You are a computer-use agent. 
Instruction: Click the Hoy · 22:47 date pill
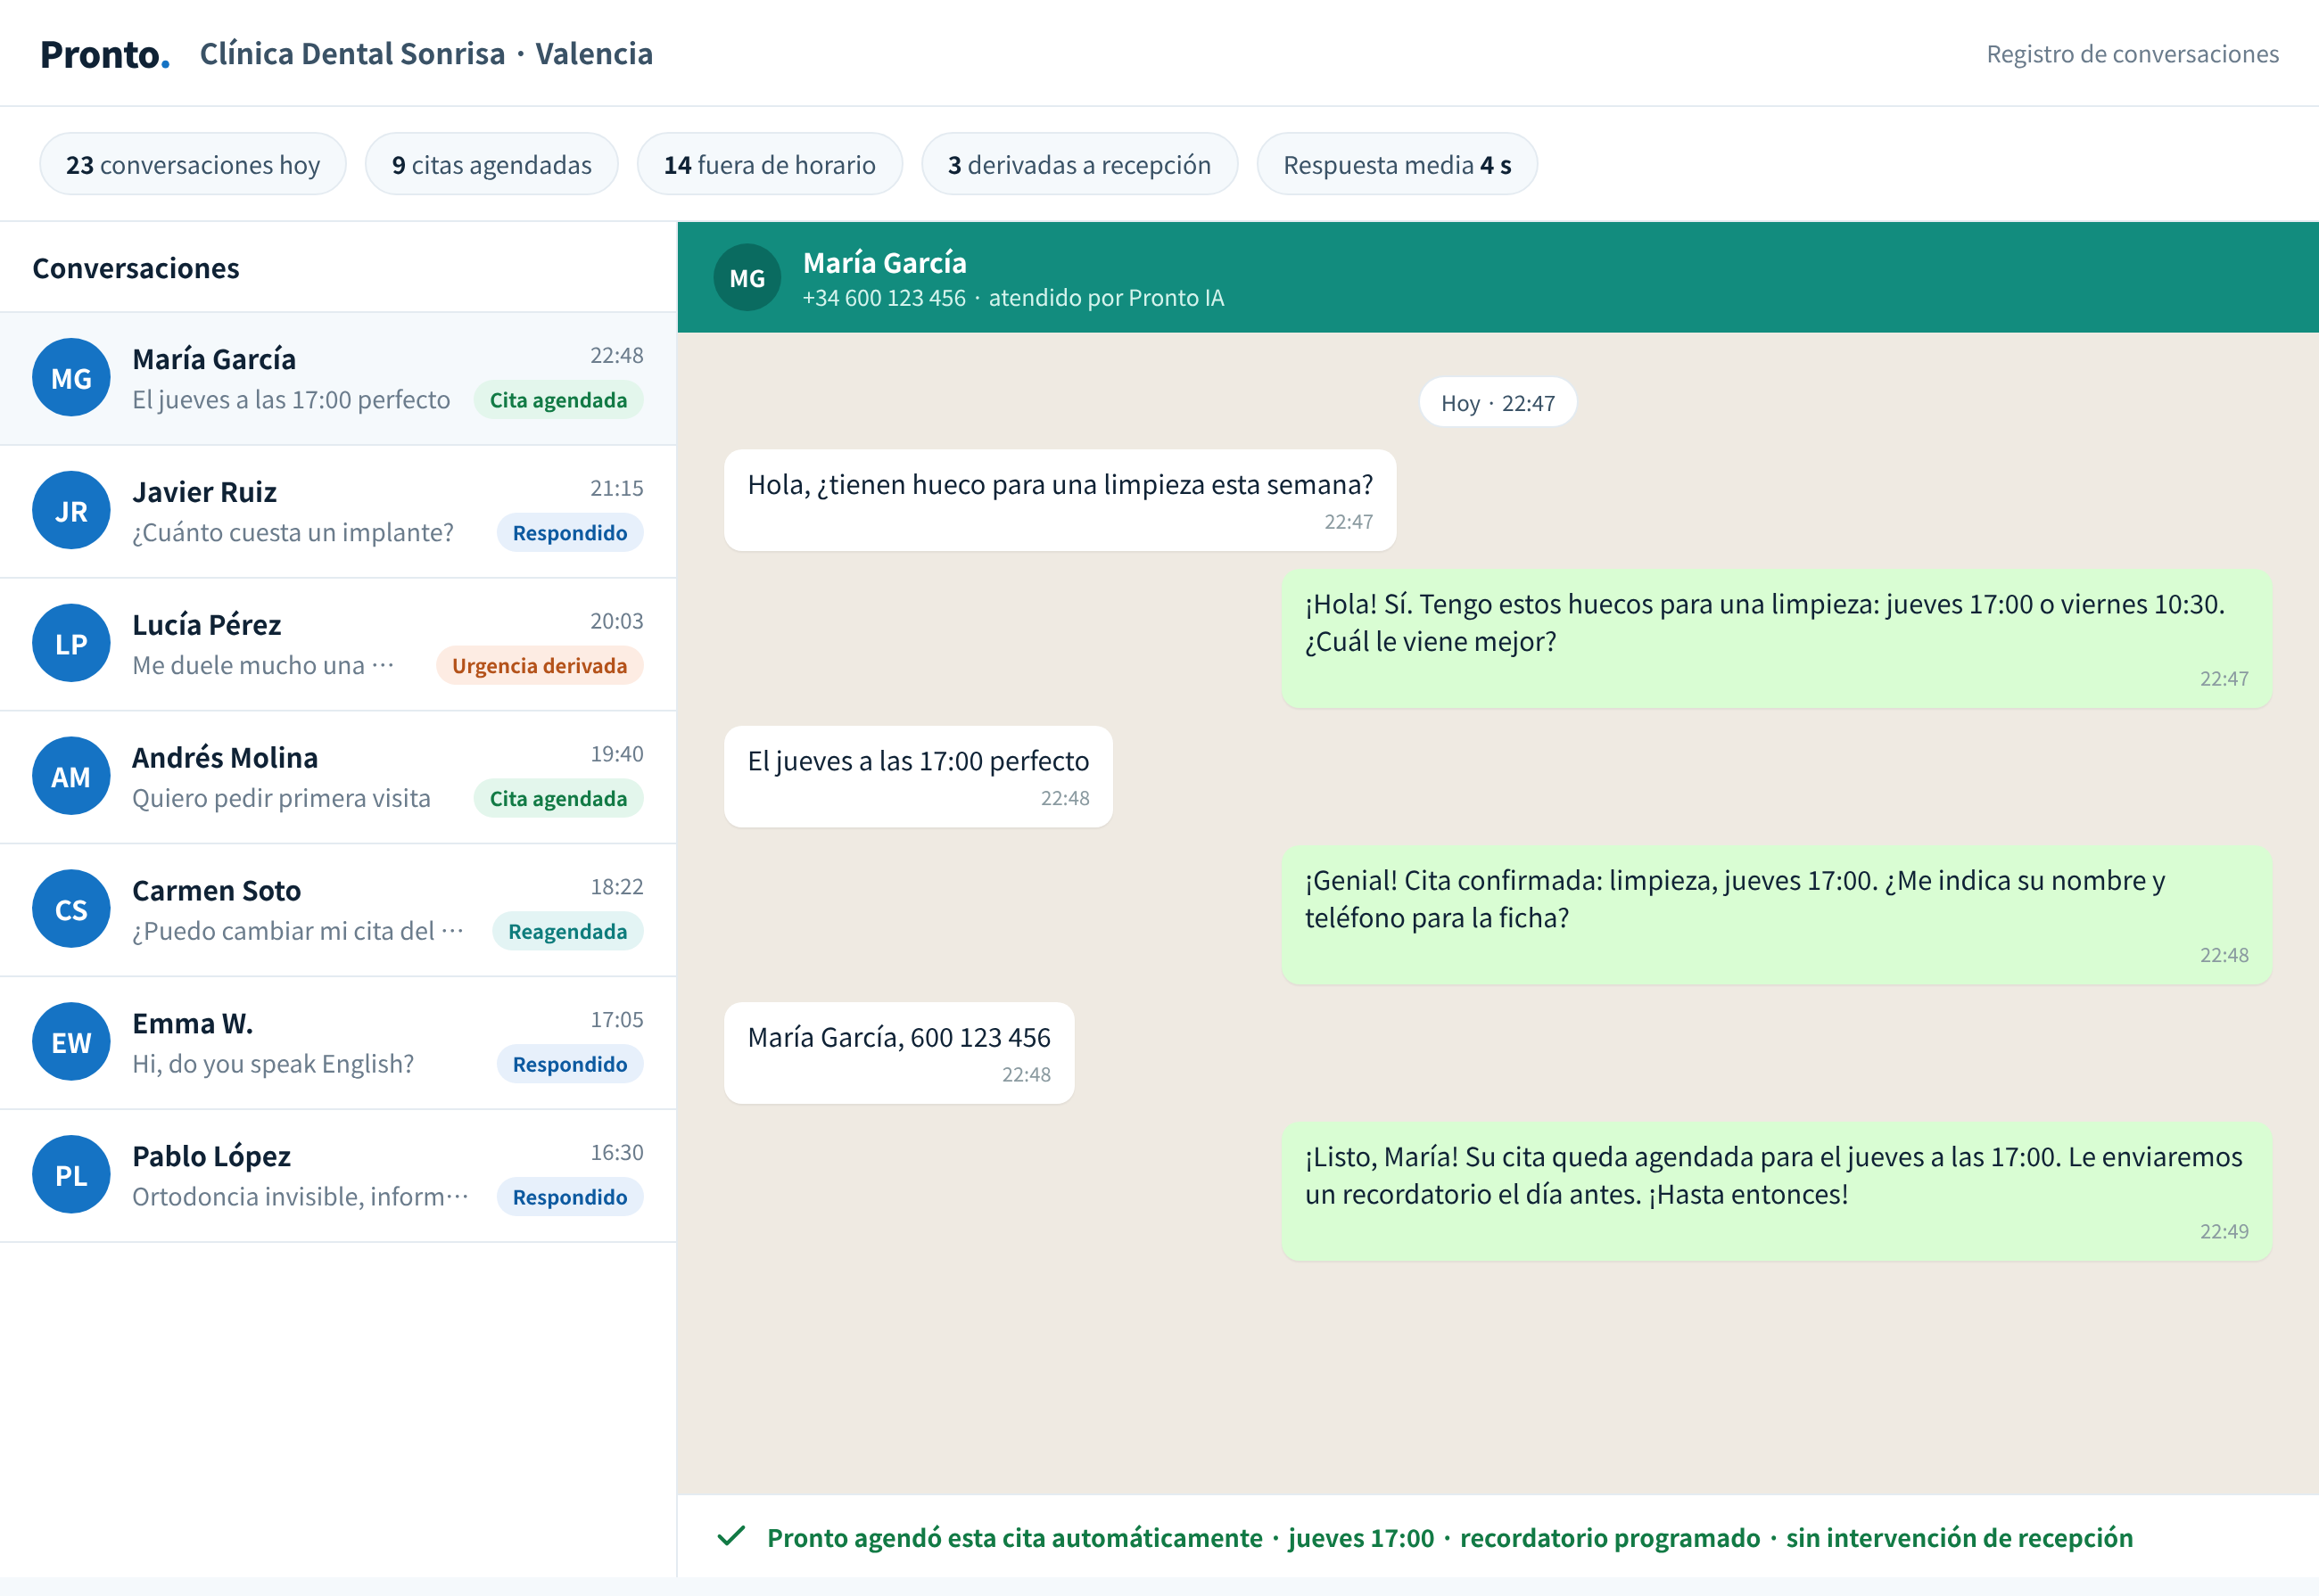[1498, 402]
